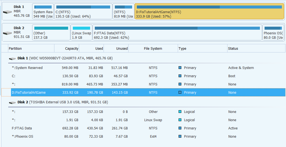Click the Linux Swap file system cell
This screenshot has height=147, width=286.
click(x=153, y=120)
